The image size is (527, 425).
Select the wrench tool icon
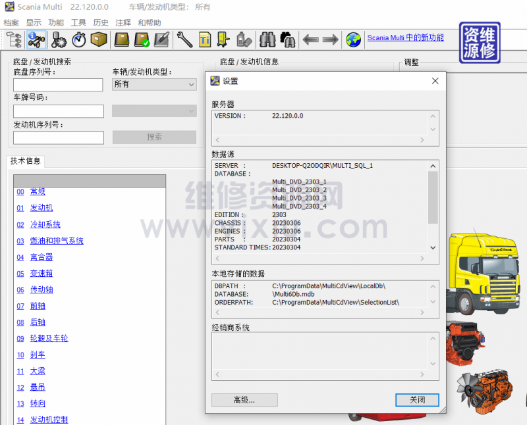[x=184, y=39]
